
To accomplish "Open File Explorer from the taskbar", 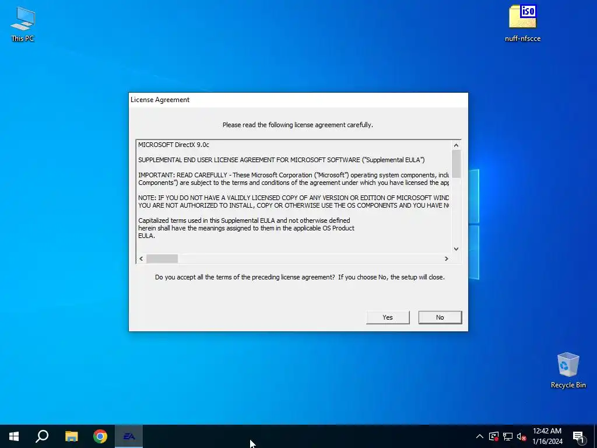I will point(72,436).
